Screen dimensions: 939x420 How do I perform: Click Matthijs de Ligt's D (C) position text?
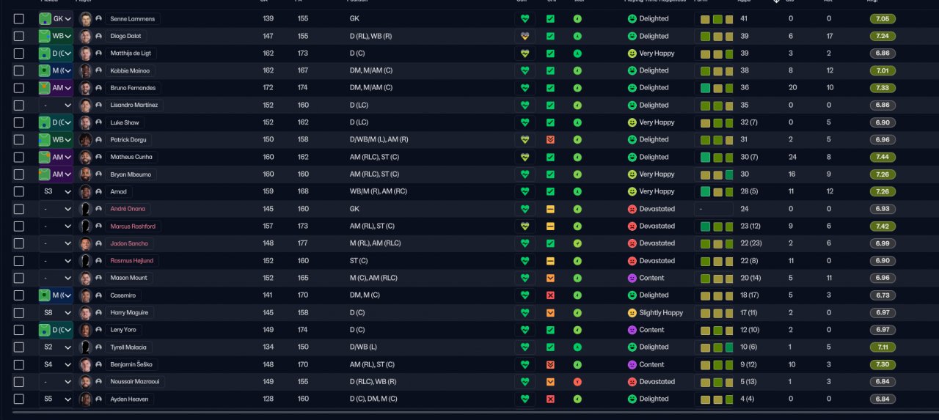357,54
